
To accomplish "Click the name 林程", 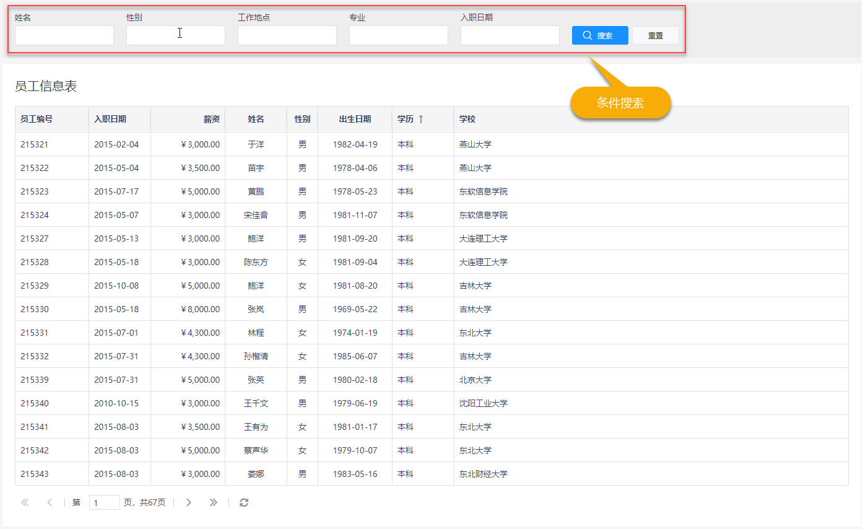I will 256,333.
